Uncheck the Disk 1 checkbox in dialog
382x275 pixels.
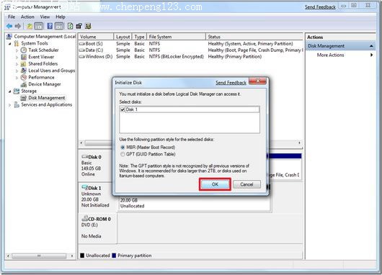click(123, 109)
